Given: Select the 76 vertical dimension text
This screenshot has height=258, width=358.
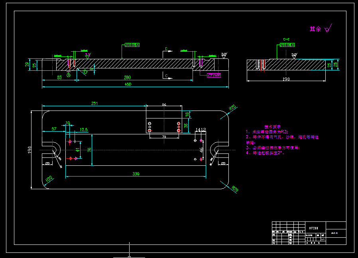Looking at the screenshot, I should [89, 149].
